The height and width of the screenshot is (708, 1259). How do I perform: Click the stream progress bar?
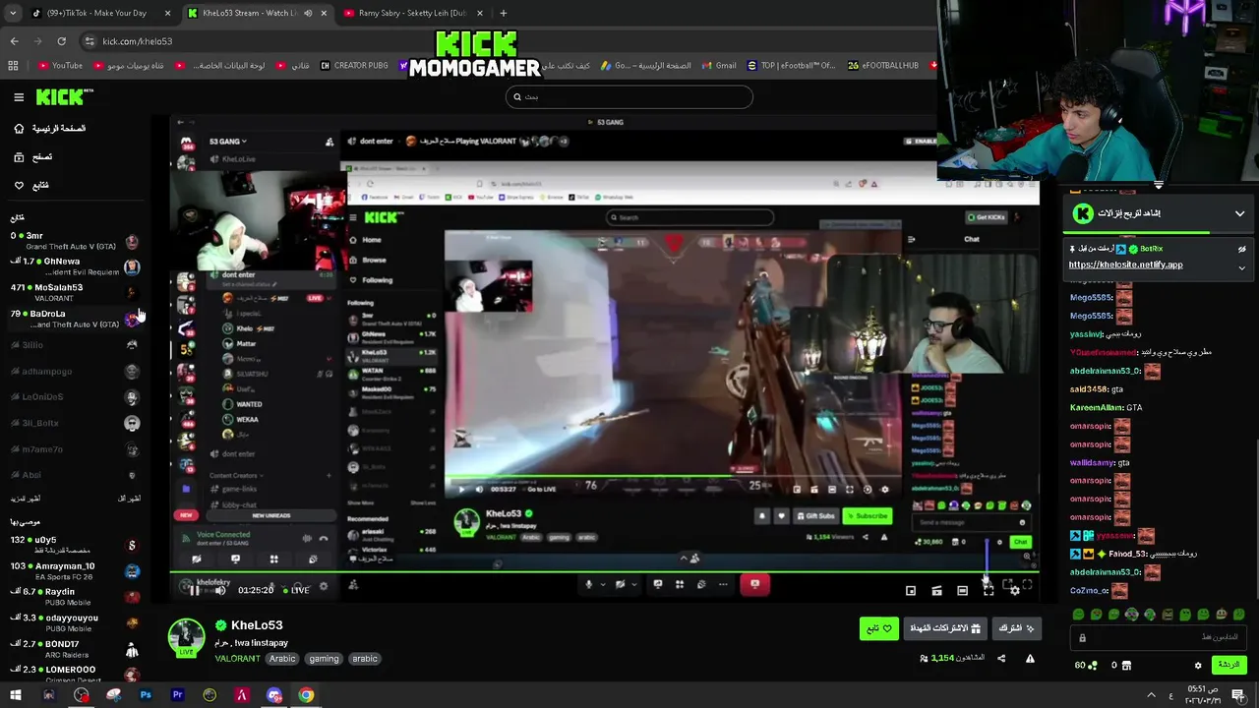point(604,572)
